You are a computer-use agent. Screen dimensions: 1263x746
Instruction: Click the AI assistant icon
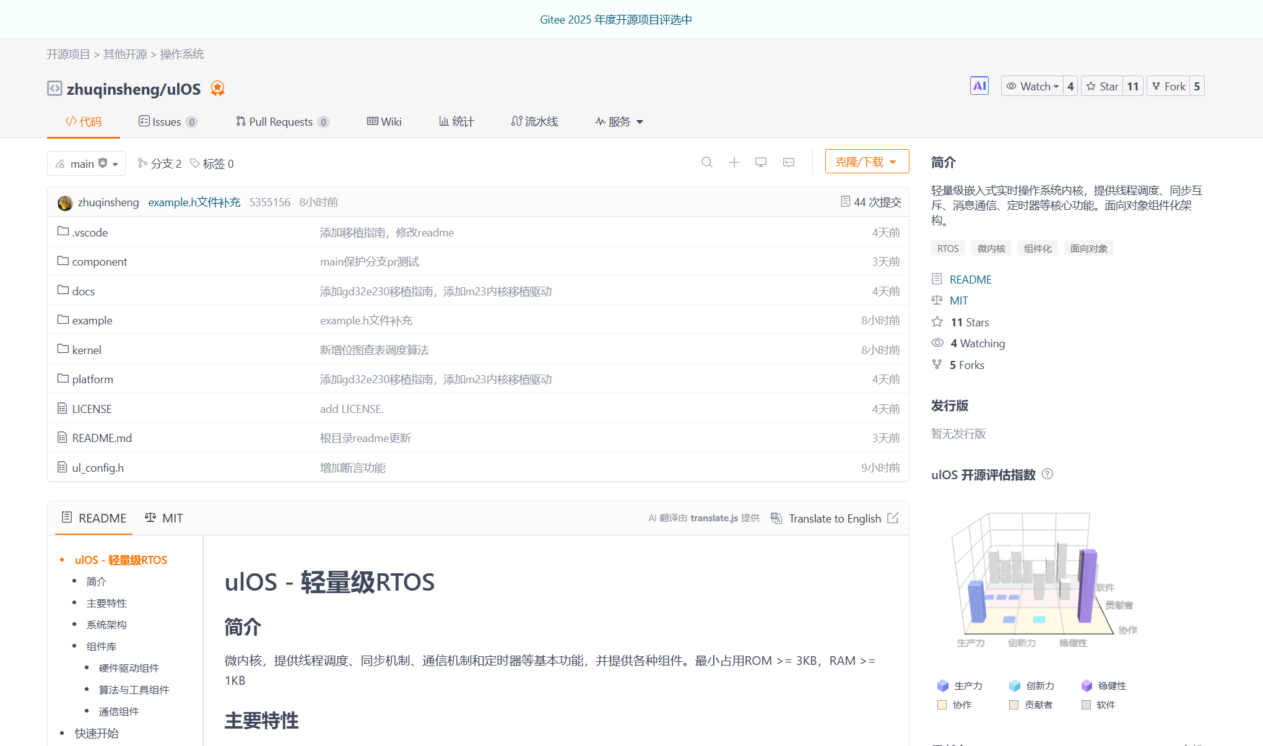point(979,86)
